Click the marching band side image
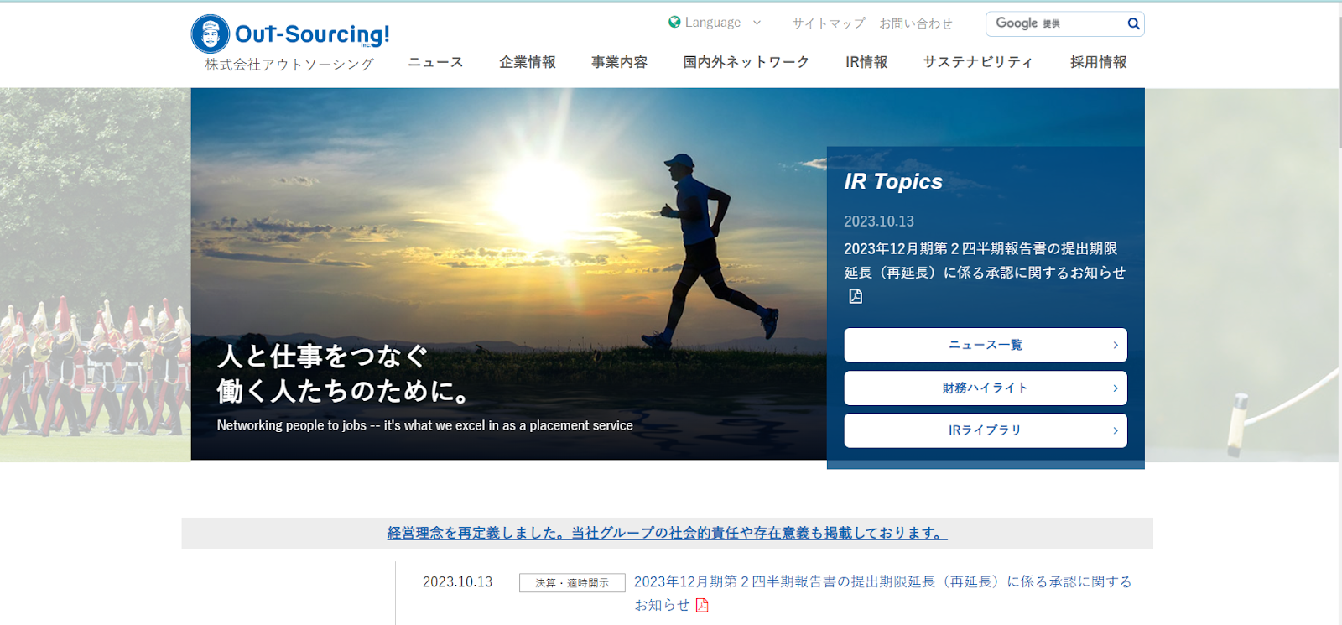The height and width of the screenshot is (625, 1342). 95,275
